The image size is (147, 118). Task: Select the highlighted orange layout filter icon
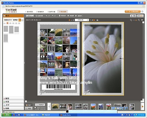[x=7, y=23]
